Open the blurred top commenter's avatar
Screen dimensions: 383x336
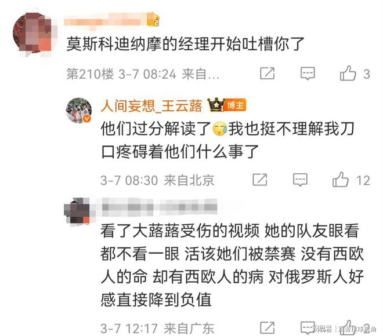[33, 33]
